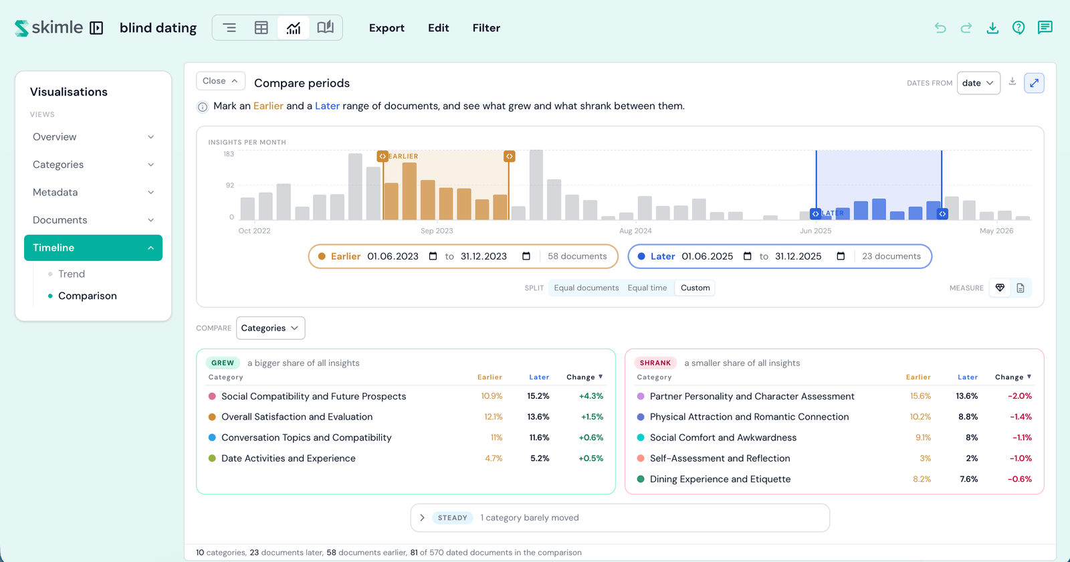1070x562 pixels.
Task: Open the Later end date calendar picker
Action: 841,256
